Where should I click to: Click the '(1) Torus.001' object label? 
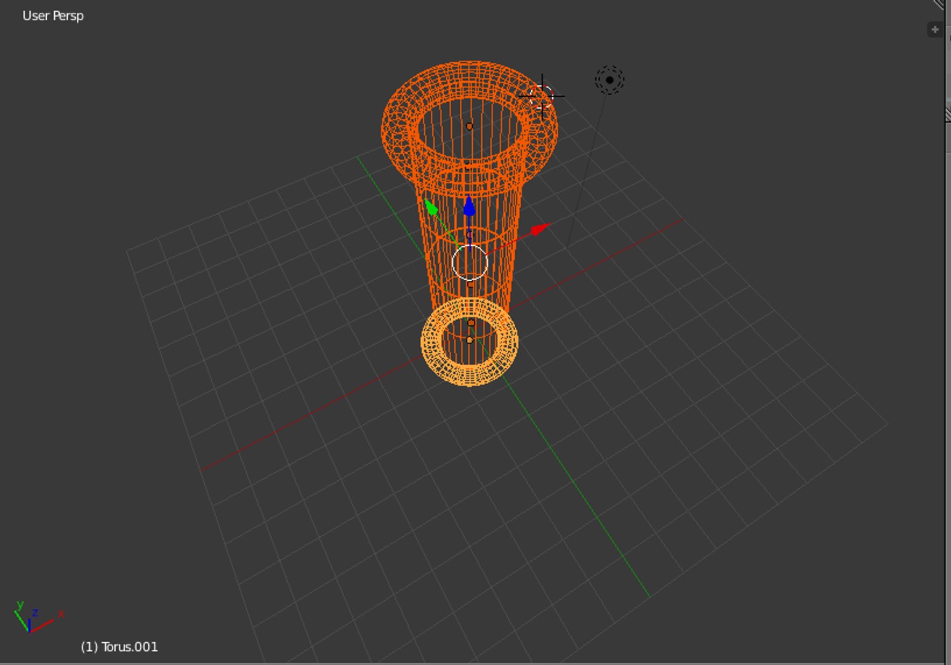[119, 647]
